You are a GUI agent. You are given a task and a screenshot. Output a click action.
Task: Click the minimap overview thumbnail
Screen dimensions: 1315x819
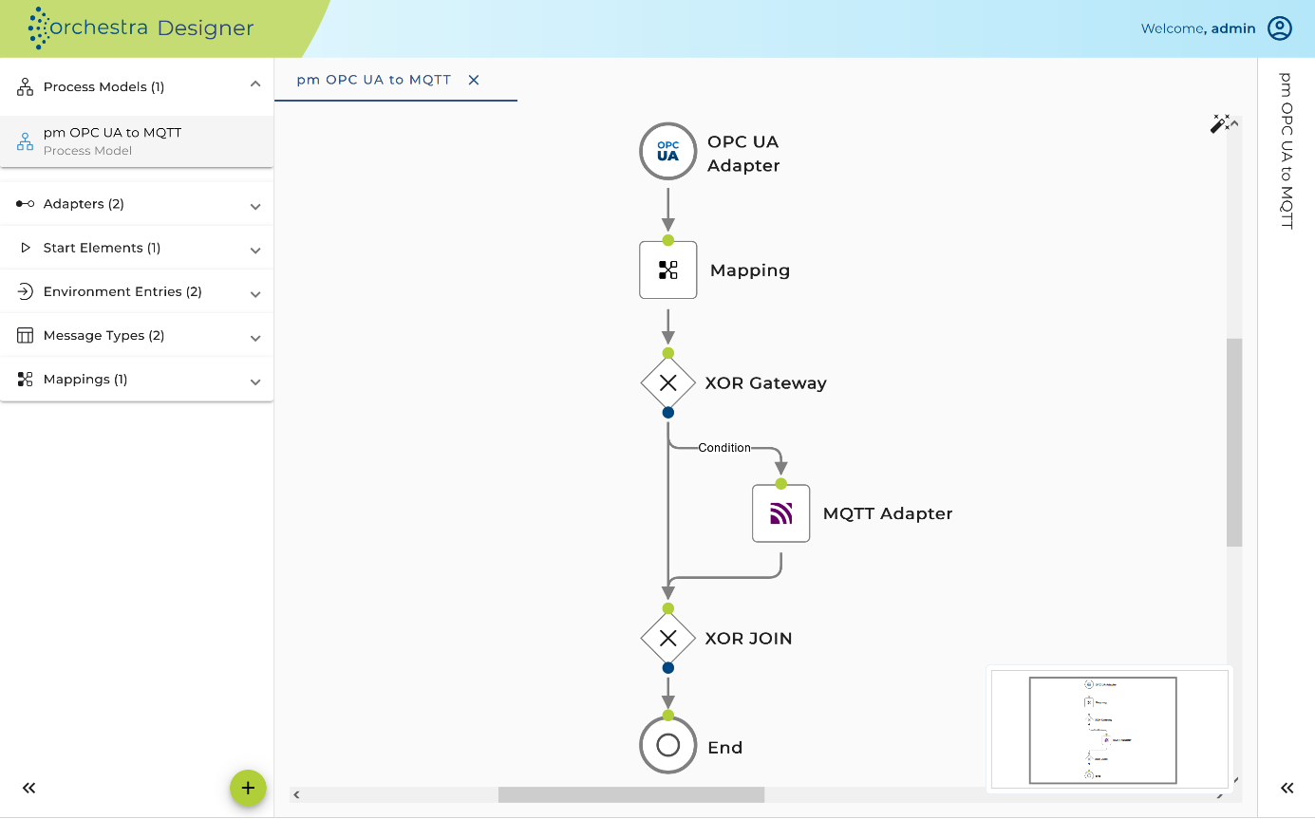(1108, 729)
